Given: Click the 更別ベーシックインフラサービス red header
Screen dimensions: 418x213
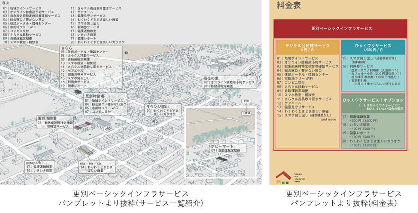Looking at the screenshot, I should click(340, 28).
